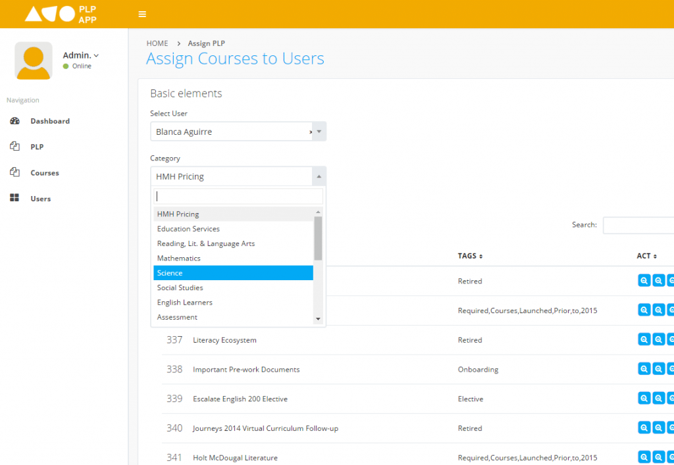
Task: Collapse the Category dropdown arrow
Action: click(x=319, y=176)
